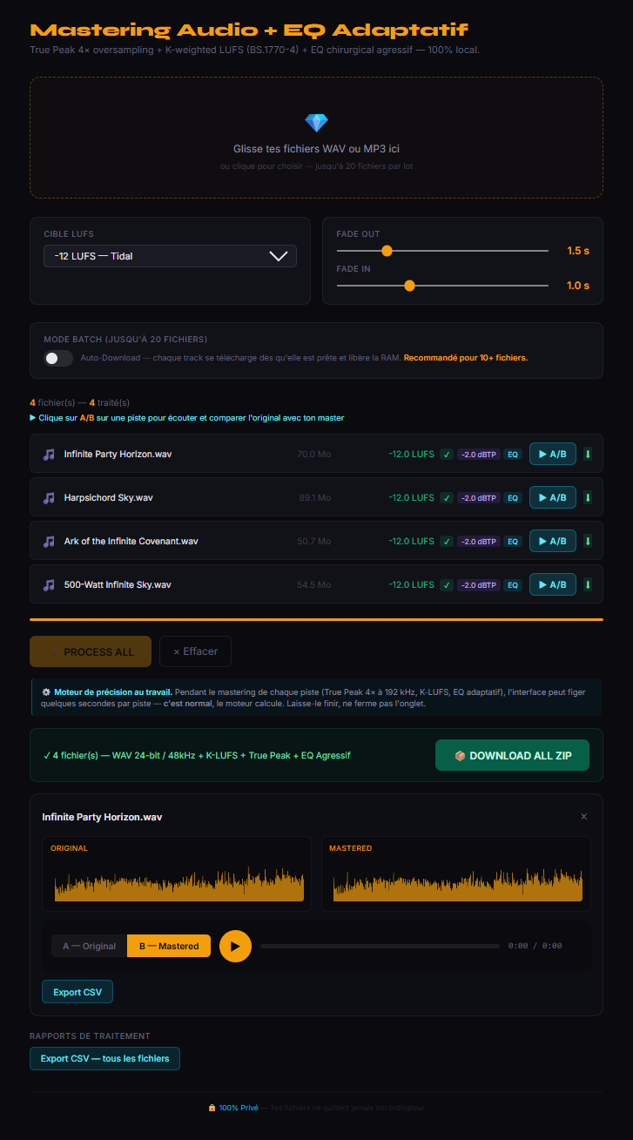
Task: Click EQ badge on Ark of the Infinite Covenant row
Action: tap(513, 541)
